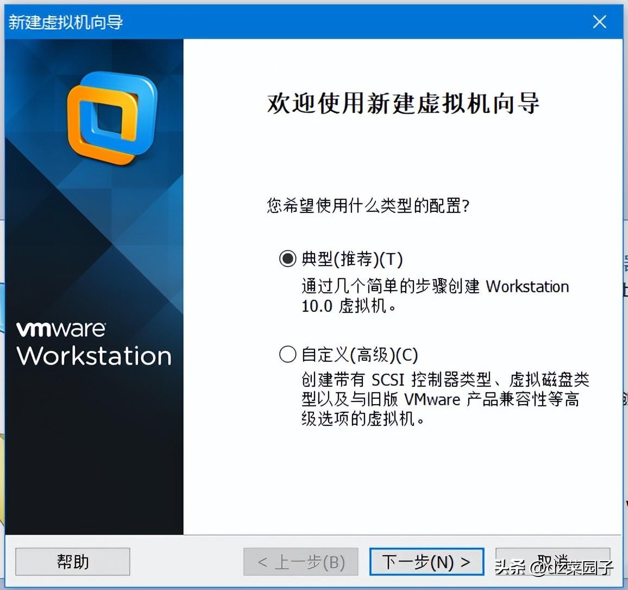The width and height of the screenshot is (628, 590).
Task: Click the Workstation 10.0 虚拟机 description text
Action: pos(435,297)
